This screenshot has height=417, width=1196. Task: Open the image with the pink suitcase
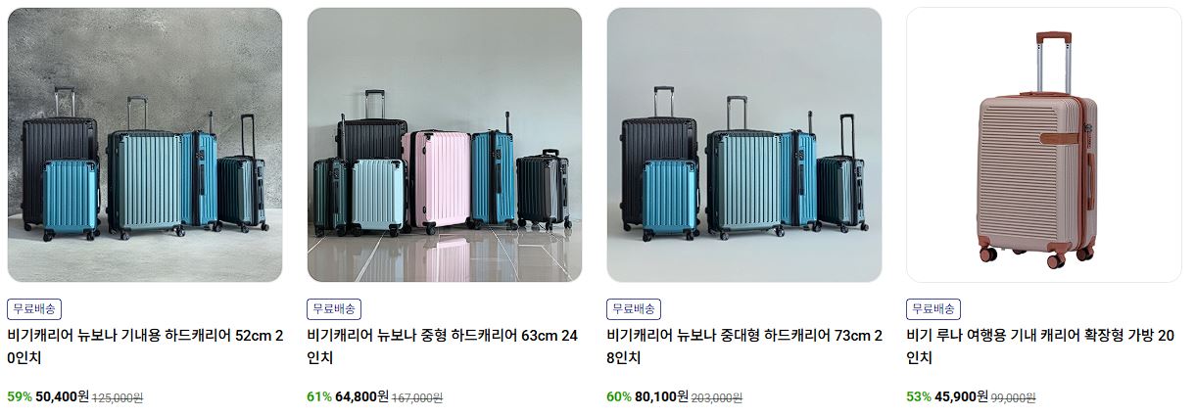[x=445, y=145]
